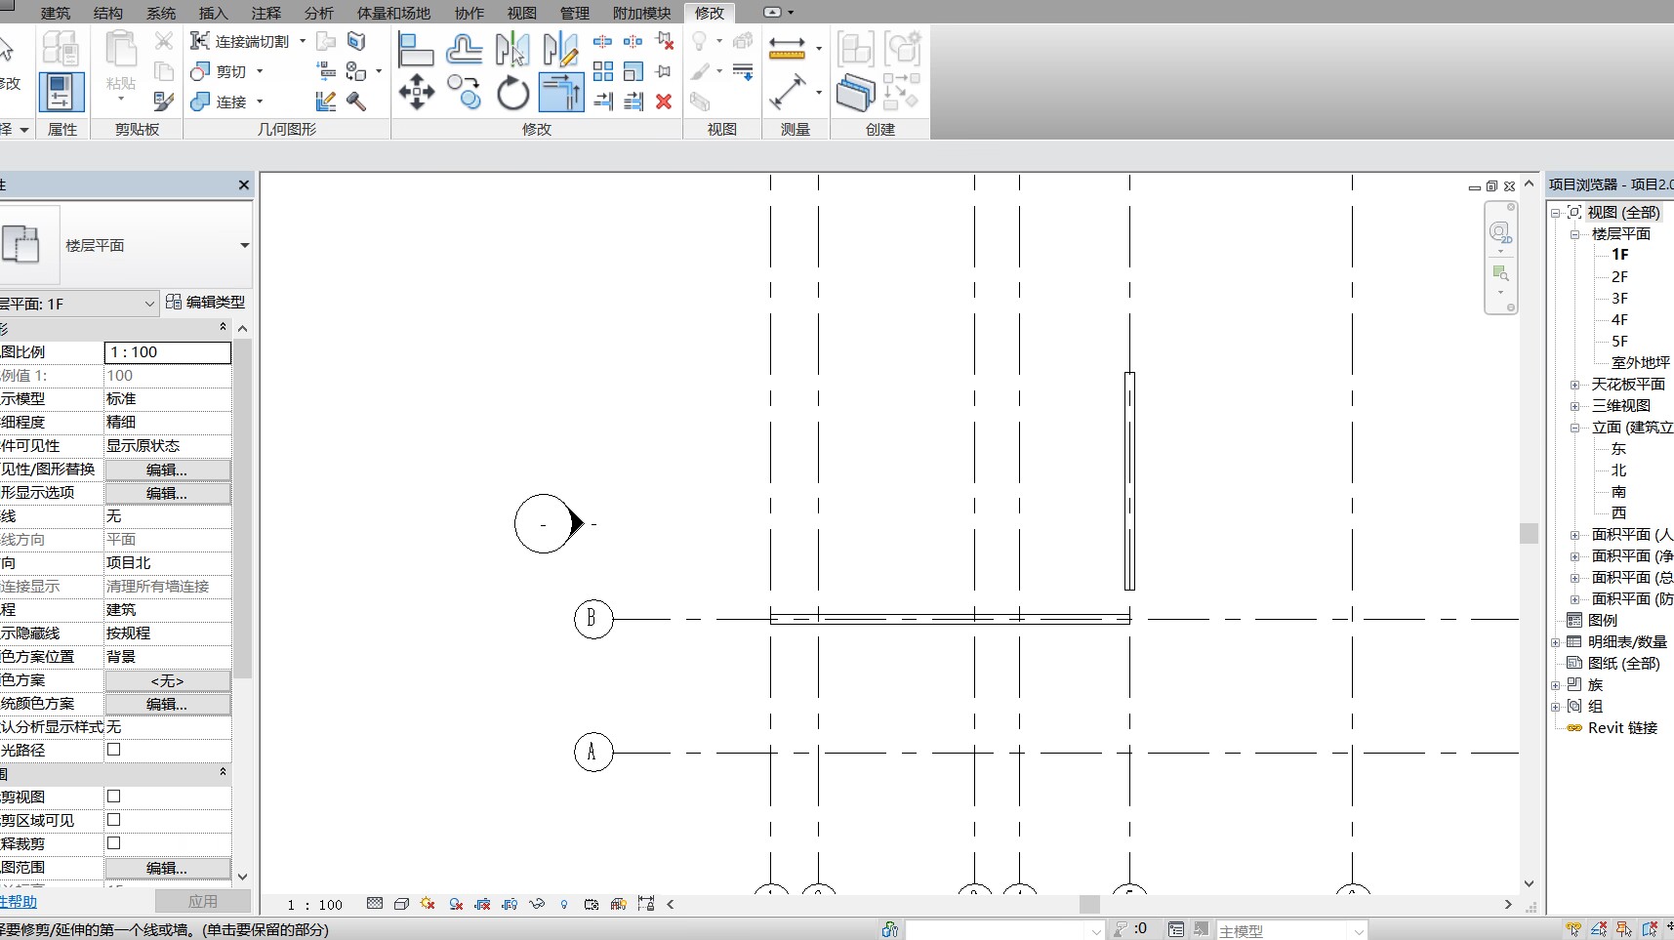The width and height of the screenshot is (1674, 940).
Task: Switch to the 建筑 ribbon tab
Action: coord(56,13)
